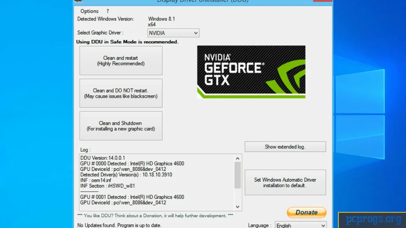The width and height of the screenshot is (406, 228).
Task: Click the donation message text line
Action: pos(155,216)
